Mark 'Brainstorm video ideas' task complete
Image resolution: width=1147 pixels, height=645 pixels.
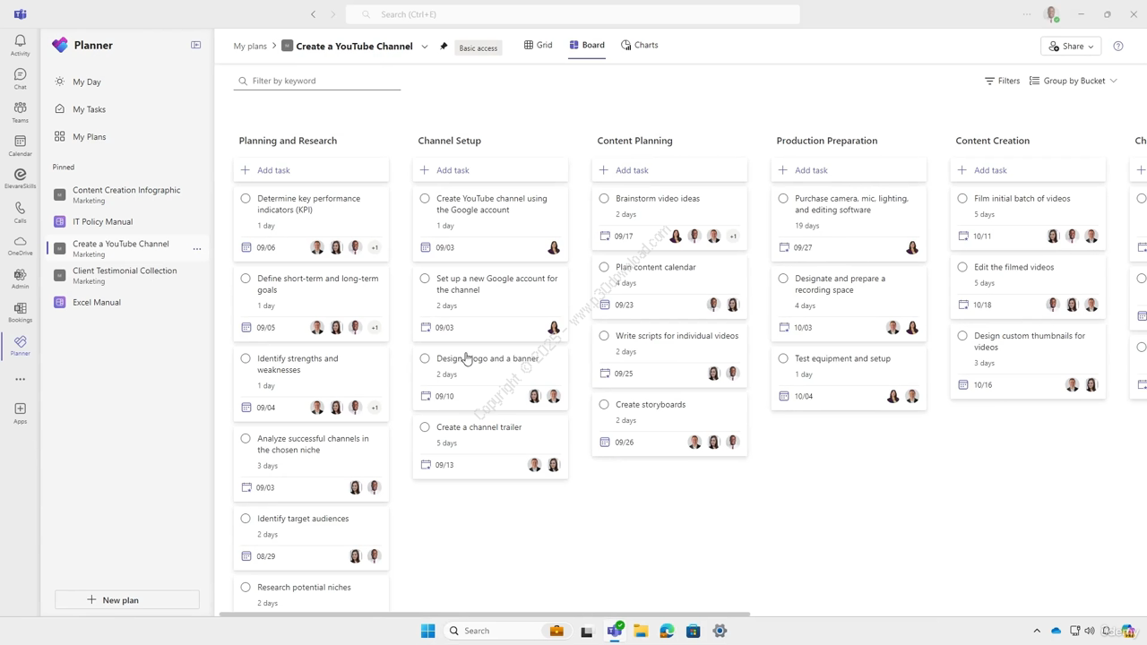pyautogui.click(x=604, y=199)
